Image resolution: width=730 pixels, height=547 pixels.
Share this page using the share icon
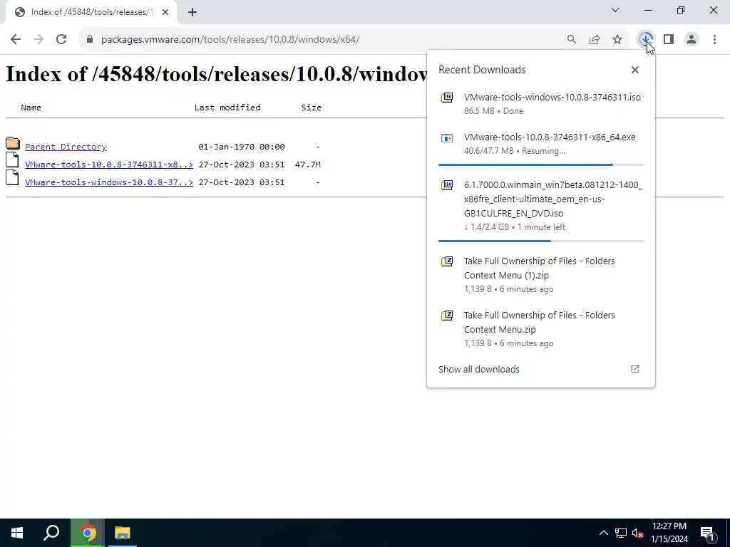[595, 40]
